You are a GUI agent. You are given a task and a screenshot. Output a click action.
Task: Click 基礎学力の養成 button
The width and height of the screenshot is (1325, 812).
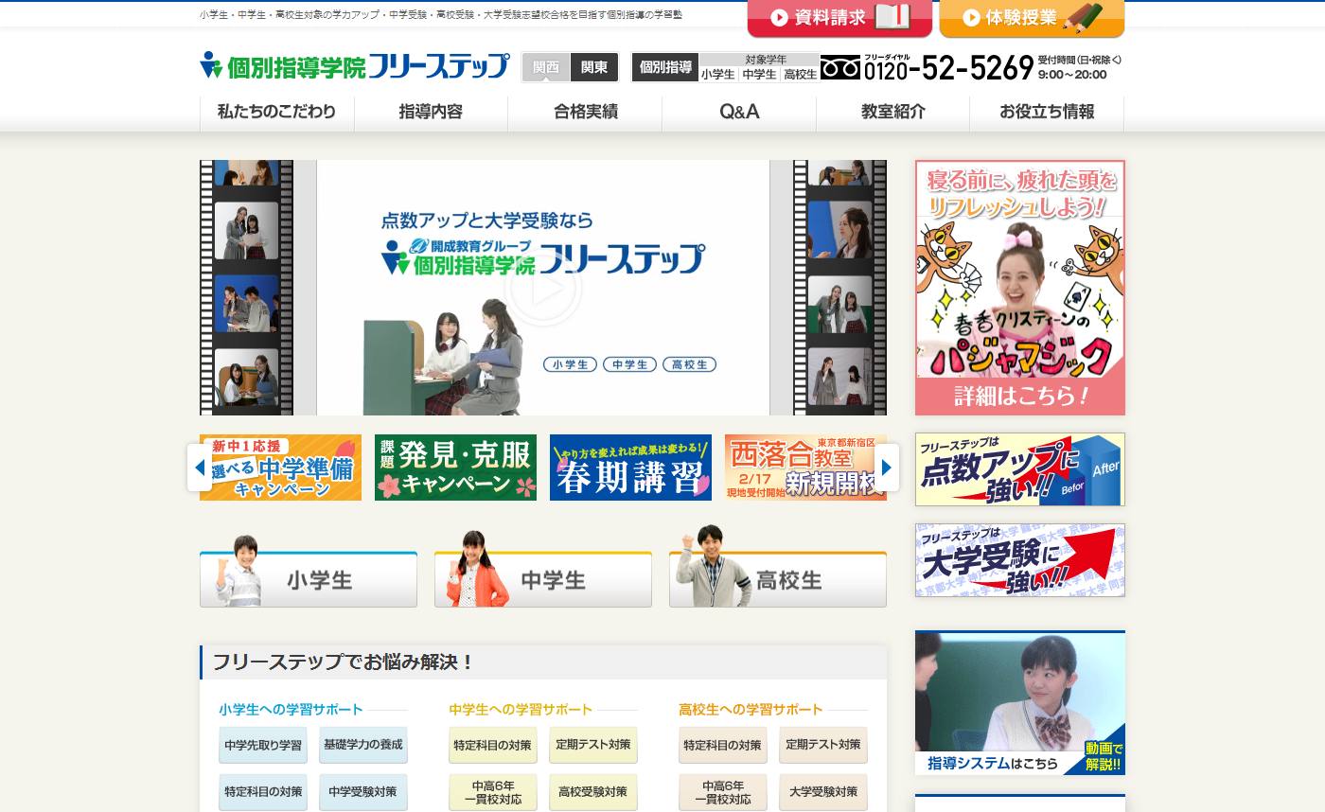tap(363, 745)
